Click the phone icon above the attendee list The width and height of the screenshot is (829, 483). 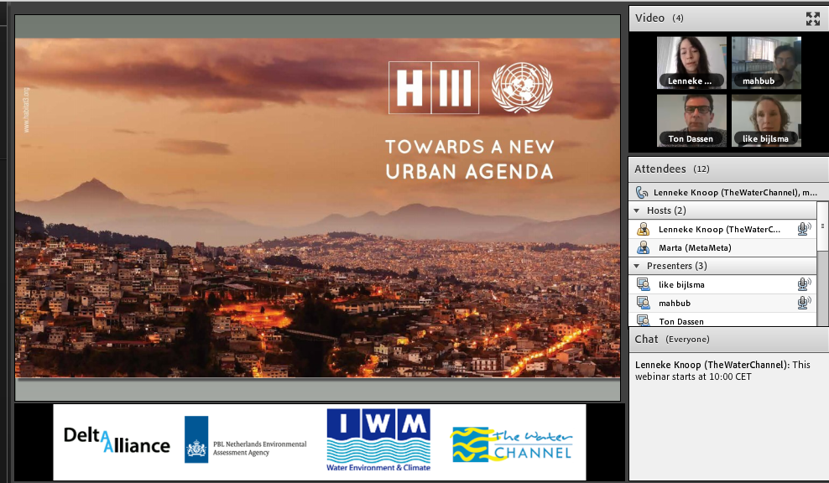tap(641, 192)
